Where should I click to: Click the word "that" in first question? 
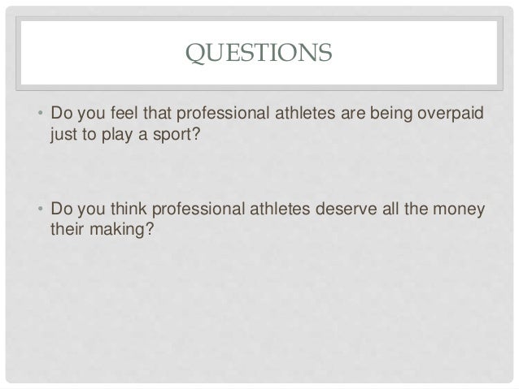(157, 113)
